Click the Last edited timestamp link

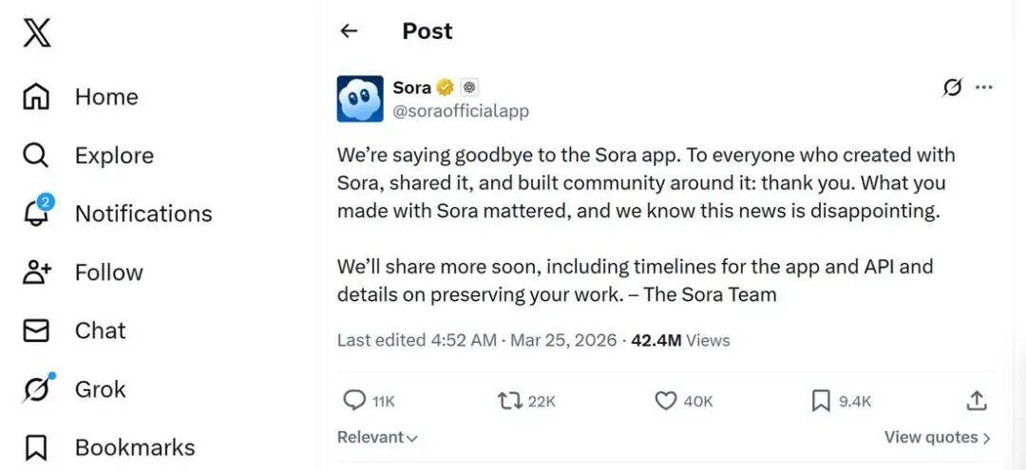(416, 340)
